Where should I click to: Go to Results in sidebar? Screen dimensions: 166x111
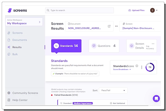(17, 47)
